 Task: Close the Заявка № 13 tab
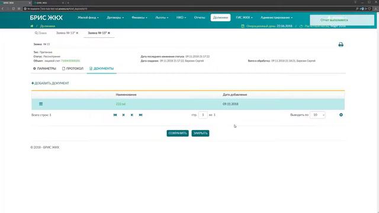(77, 33)
